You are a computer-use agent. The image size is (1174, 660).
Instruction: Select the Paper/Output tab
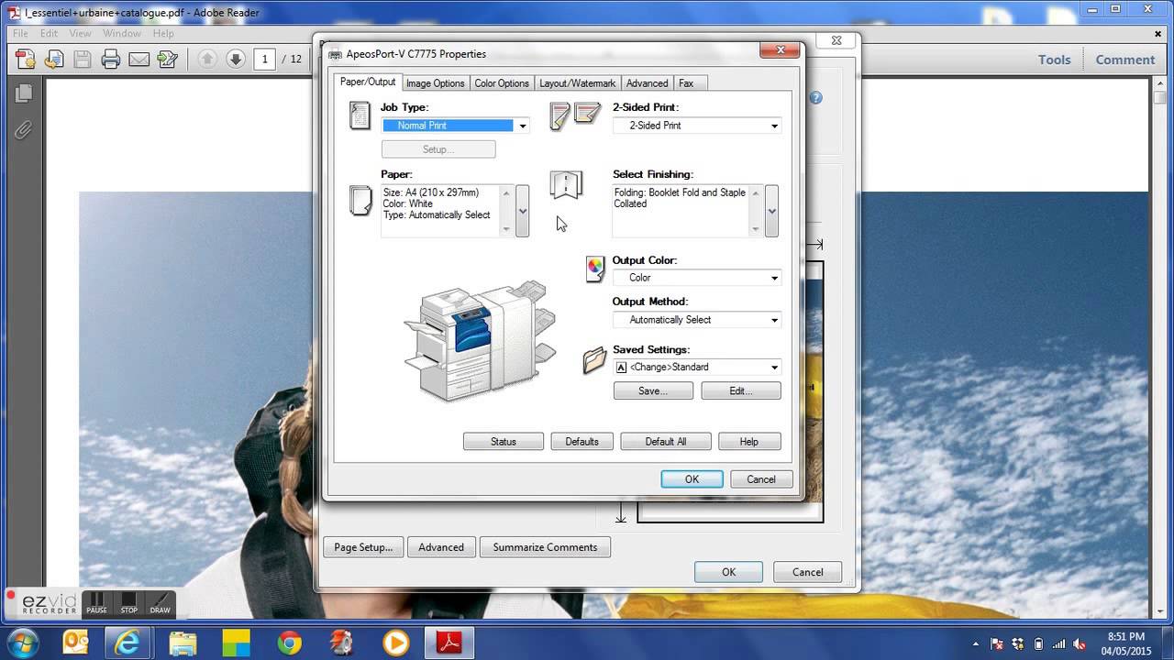coord(368,82)
